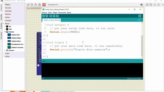164x92 pixels.
Task: Click the Arduino Uno em COM4 status text
Action: tap(134, 78)
